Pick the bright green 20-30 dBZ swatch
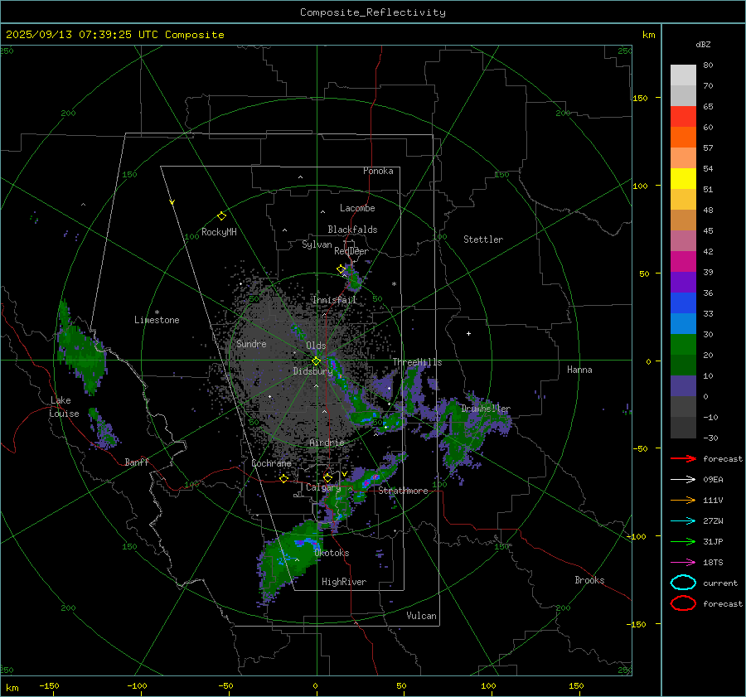Viewport: 746px width, 697px height. pos(683,345)
